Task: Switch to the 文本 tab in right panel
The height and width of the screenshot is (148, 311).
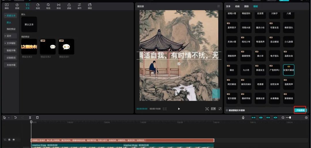Action: (x=228, y=6)
